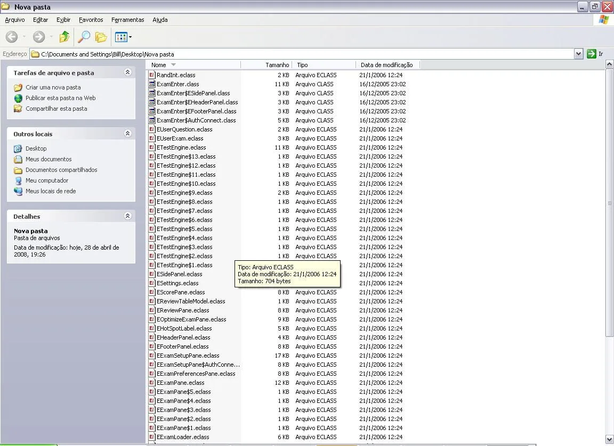Open the Ferramentas menu
This screenshot has height=446, width=614.
coord(127,20)
